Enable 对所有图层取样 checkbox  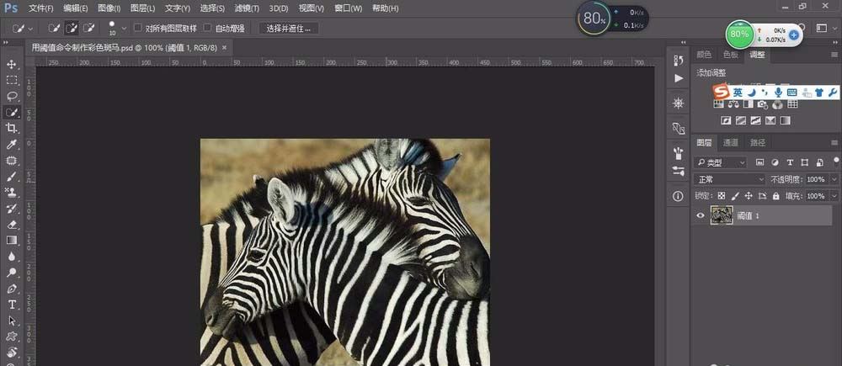[x=139, y=28]
